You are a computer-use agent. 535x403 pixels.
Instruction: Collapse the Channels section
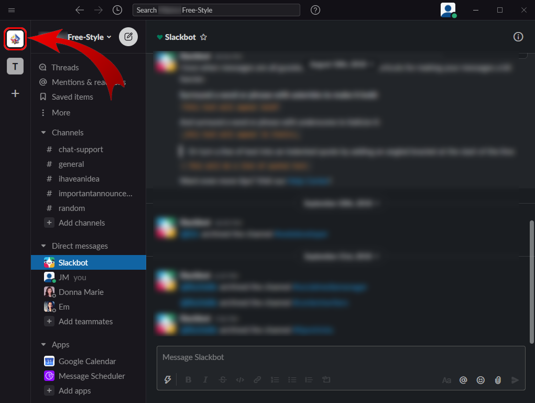[x=43, y=133]
